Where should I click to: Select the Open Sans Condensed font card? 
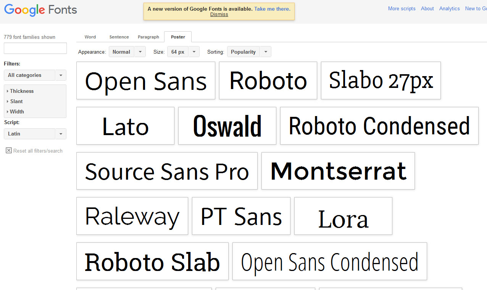(330, 261)
